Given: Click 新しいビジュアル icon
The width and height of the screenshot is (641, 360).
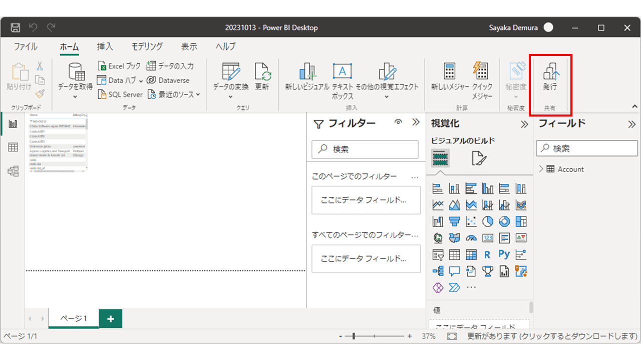Looking at the screenshot, I should pos(307,72).
